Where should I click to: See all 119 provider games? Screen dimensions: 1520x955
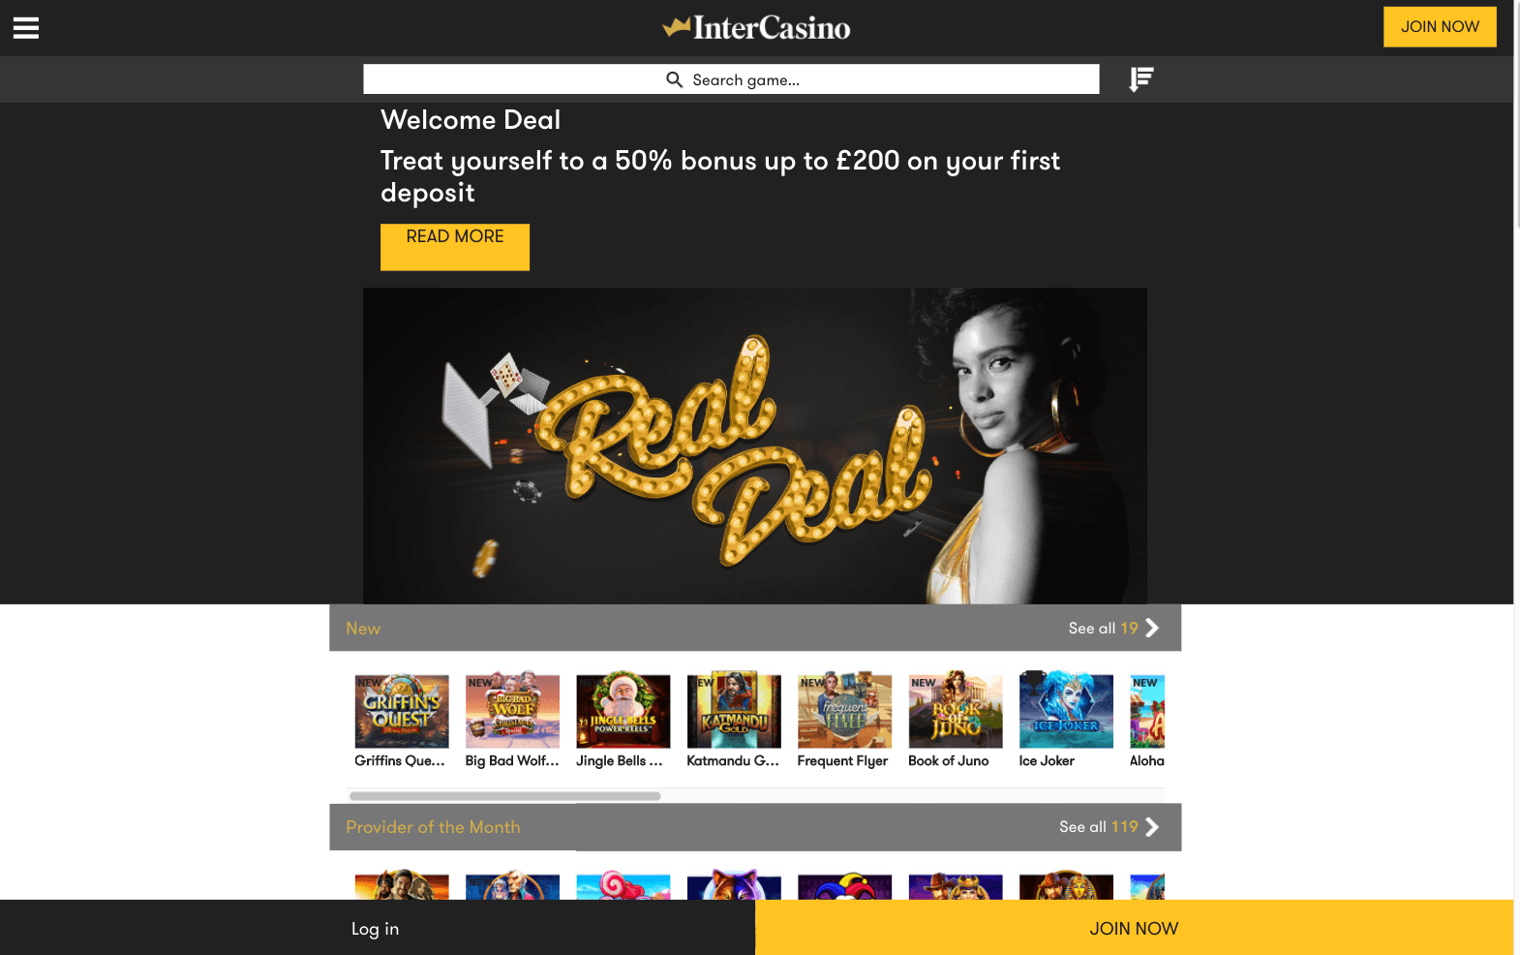[1099, 827]
